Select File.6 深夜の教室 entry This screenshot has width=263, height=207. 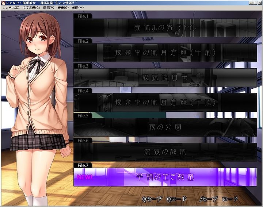click(165, 152)
